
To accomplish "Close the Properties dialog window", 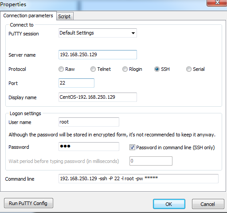I will click(x=217, y=3).
